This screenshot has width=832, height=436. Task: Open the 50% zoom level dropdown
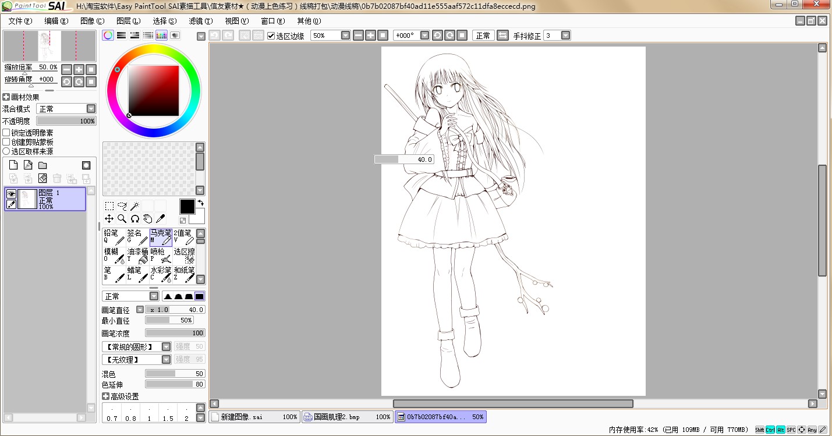[x=345, y=36]
